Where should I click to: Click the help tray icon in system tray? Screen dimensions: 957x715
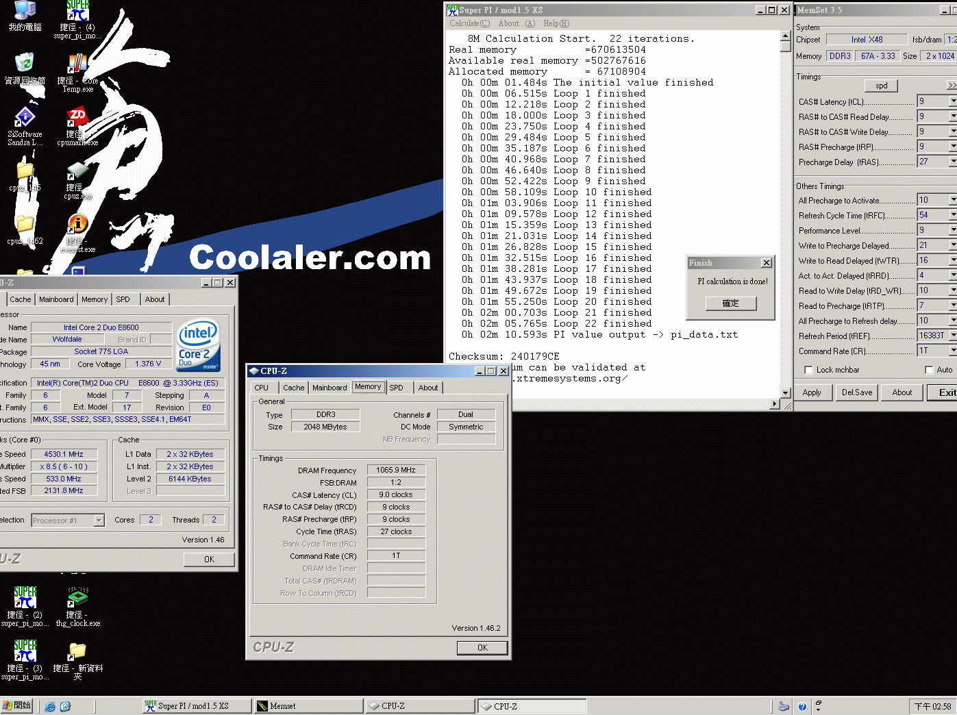click(x=802, y=706)
